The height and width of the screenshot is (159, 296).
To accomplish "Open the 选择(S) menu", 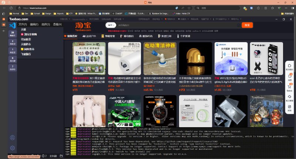I will click(x=46, y=24).
